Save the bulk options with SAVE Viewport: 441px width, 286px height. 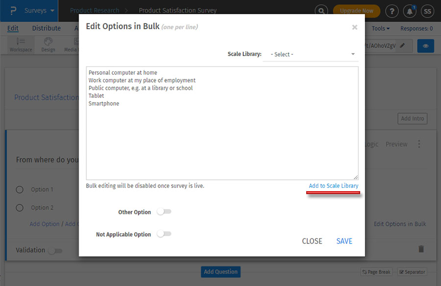[x=344, y=241]
